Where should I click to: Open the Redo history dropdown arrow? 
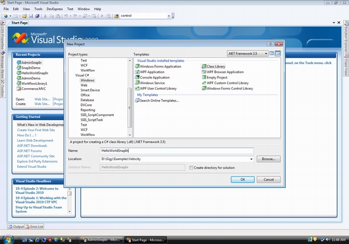tap(80, 16)
